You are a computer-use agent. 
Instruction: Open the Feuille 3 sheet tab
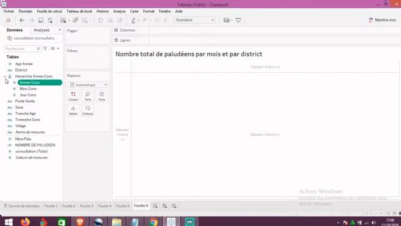pyautogui.click(x=86, y=206)
